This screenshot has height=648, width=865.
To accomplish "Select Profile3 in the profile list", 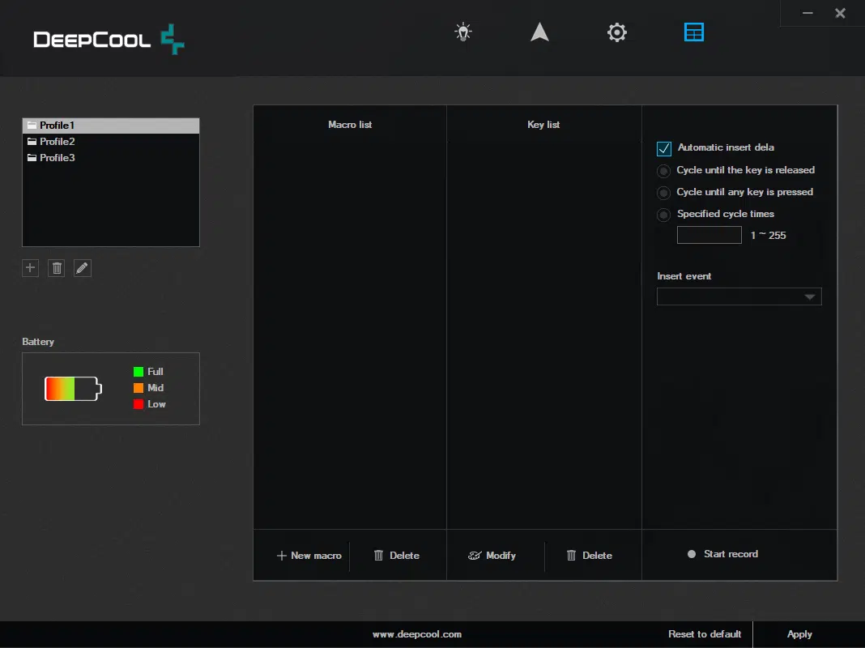I will [57, 158].
